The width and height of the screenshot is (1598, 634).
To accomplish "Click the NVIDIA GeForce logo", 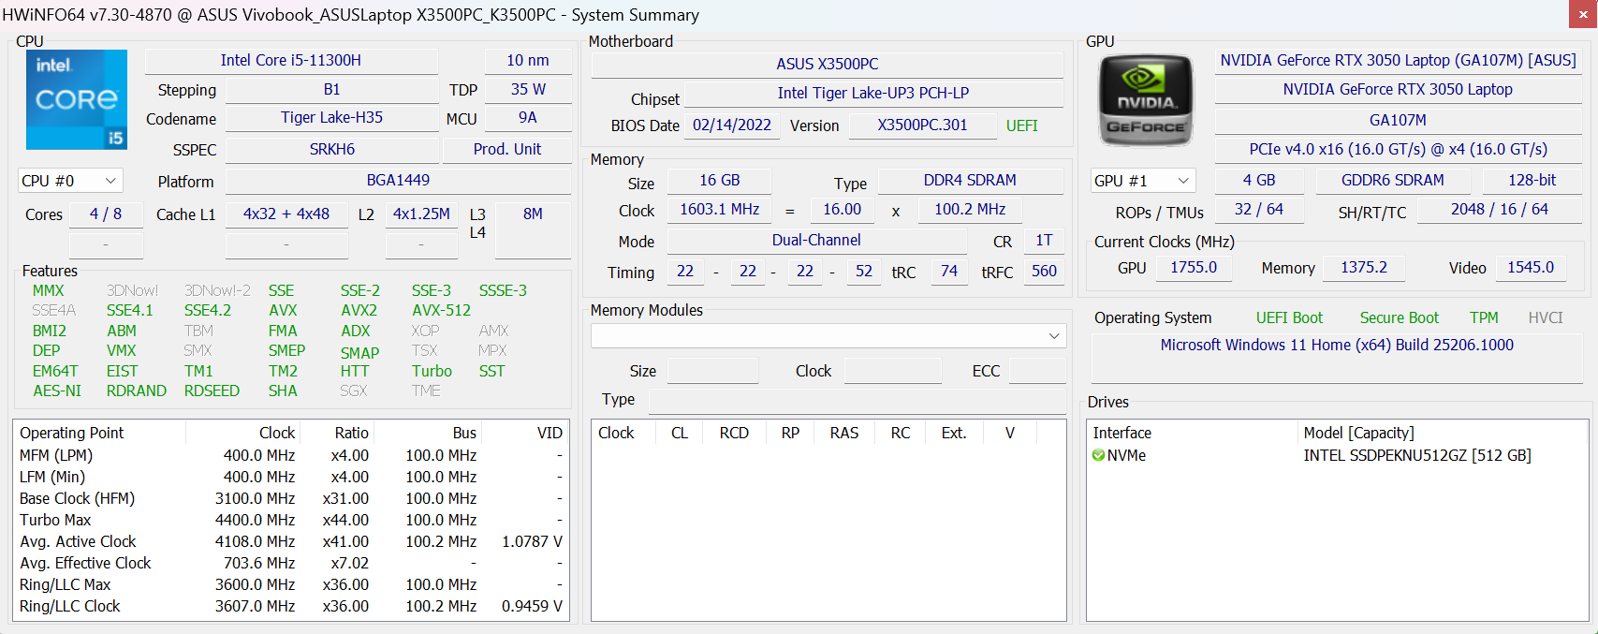I will [1145, 100].
